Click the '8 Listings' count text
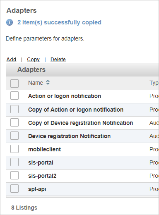This screenshot has height=215, width=159. [x=24, y=208]
